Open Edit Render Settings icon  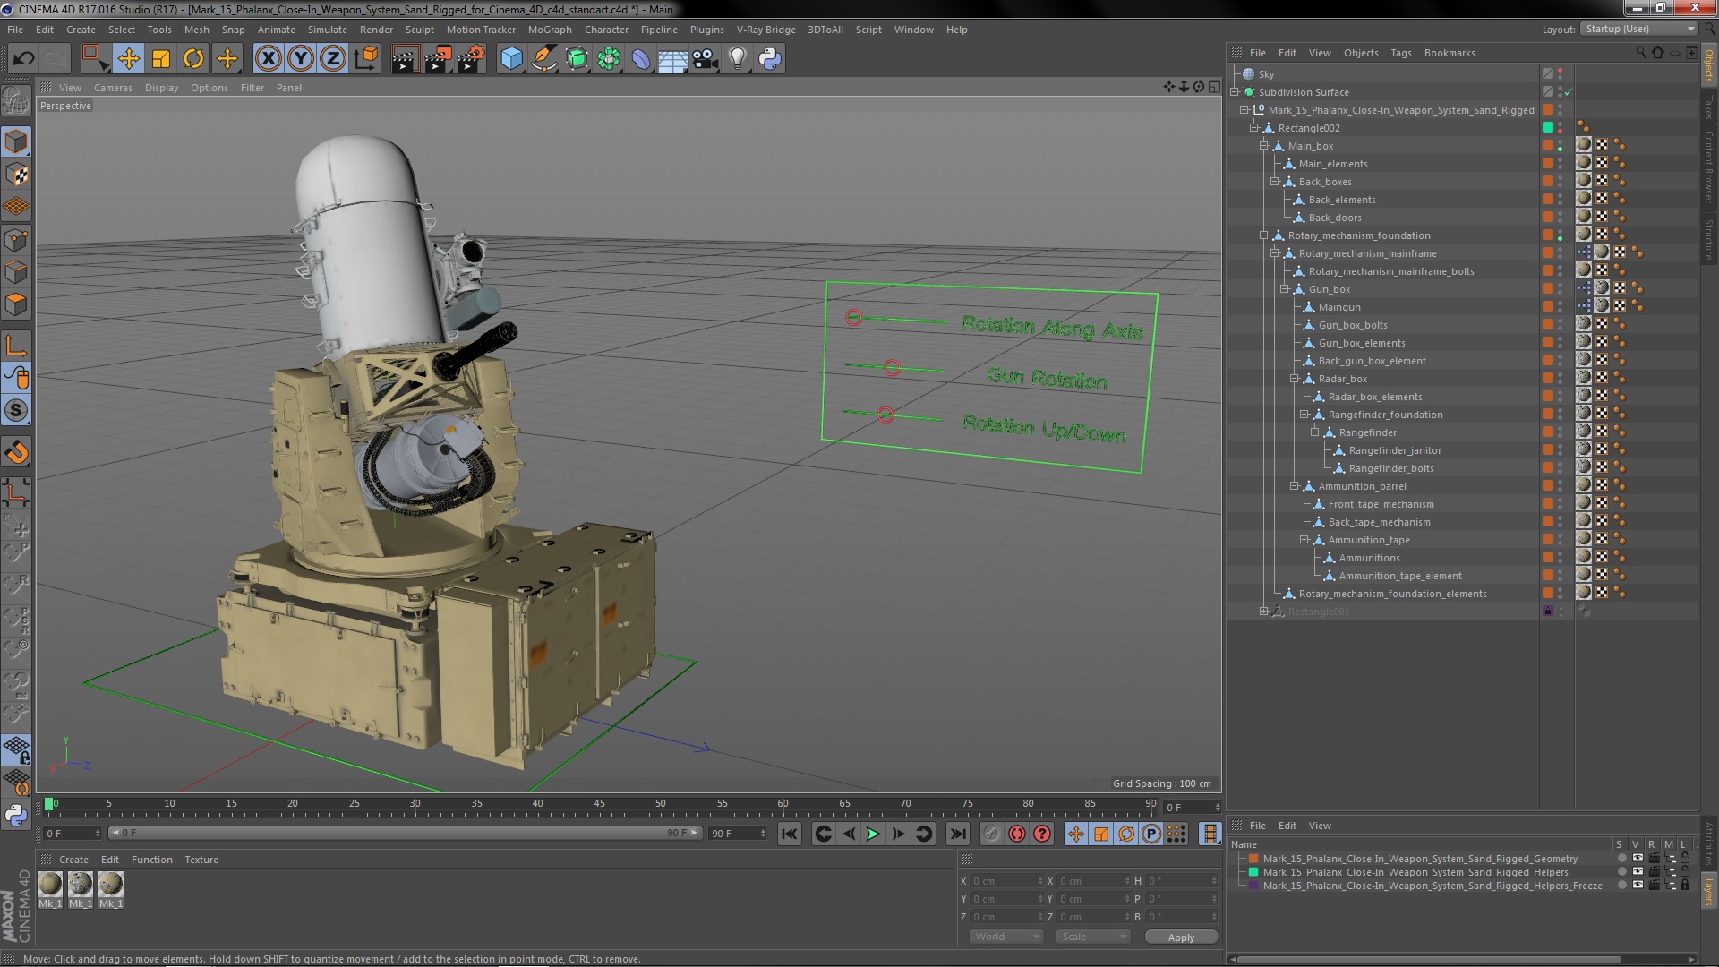tap(471, 59)
